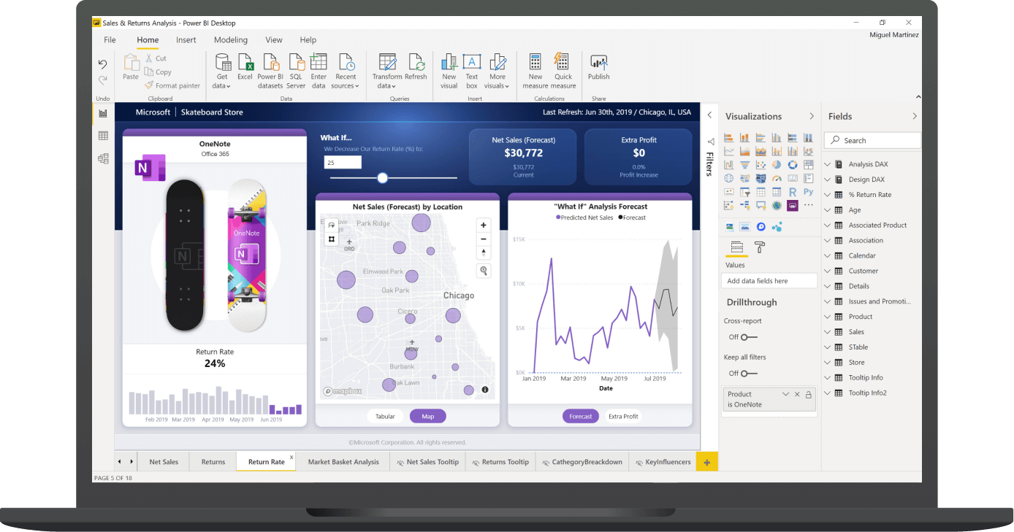Click the return rate value box
This screenshot has height=532, width=1014.
point(343,163)
